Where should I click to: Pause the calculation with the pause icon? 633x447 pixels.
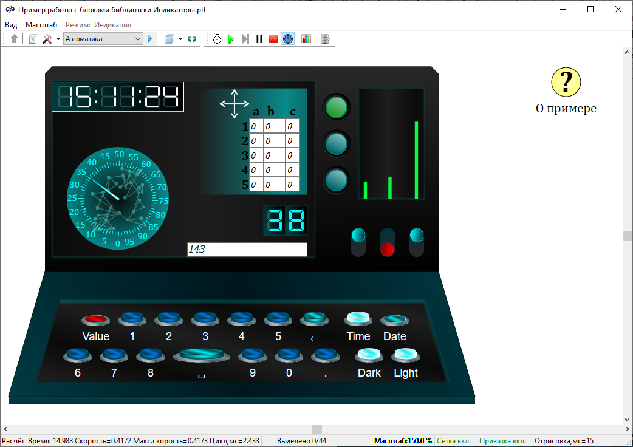pos(259,39)
